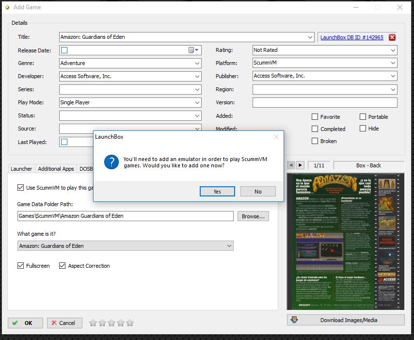
Task: Disable the Fullscreen option
Action: tap(20, 265)
